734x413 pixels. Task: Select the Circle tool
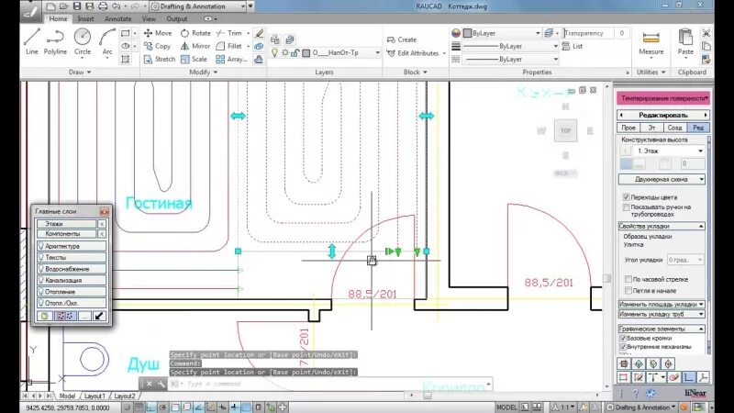83,41
